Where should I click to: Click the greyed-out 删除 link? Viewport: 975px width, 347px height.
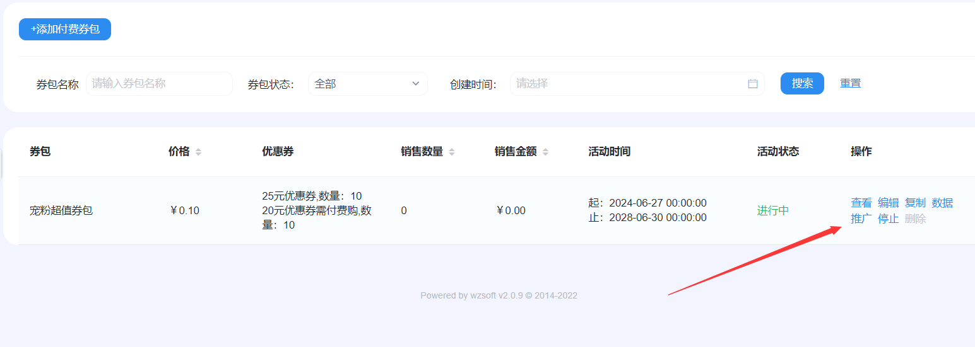tap(915, 219)
